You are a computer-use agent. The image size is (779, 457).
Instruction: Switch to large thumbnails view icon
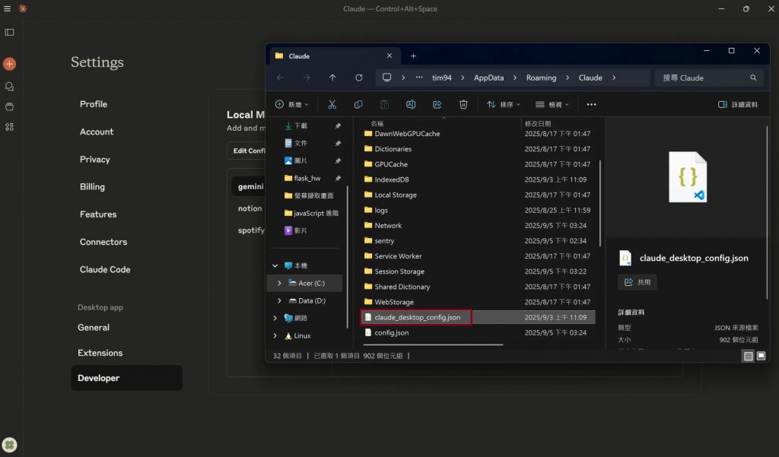click(x=761, y=356)
